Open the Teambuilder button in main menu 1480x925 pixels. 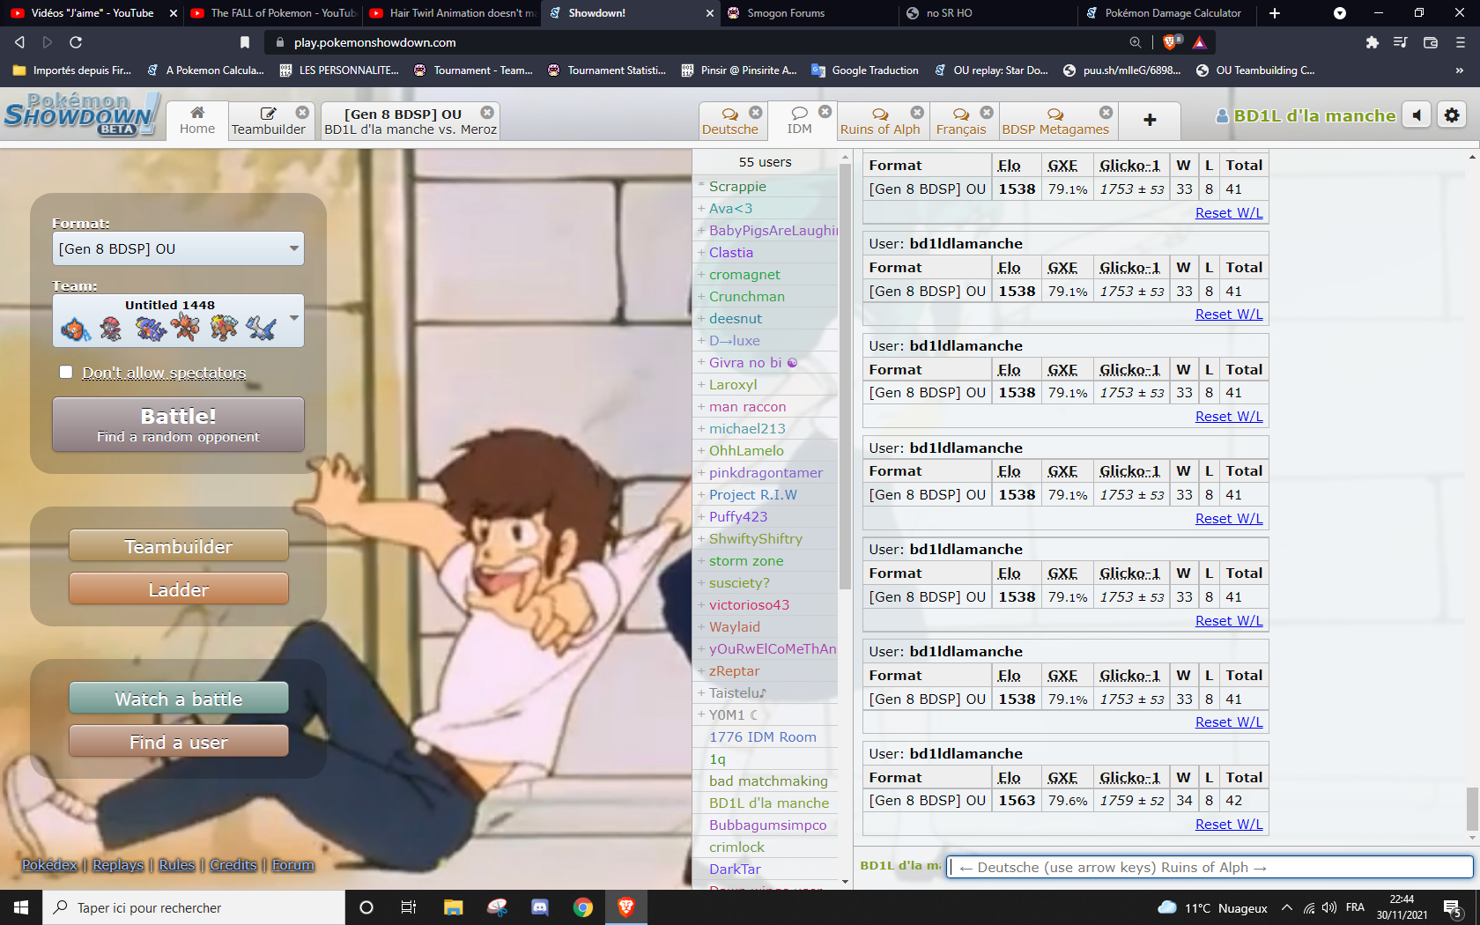178,546
